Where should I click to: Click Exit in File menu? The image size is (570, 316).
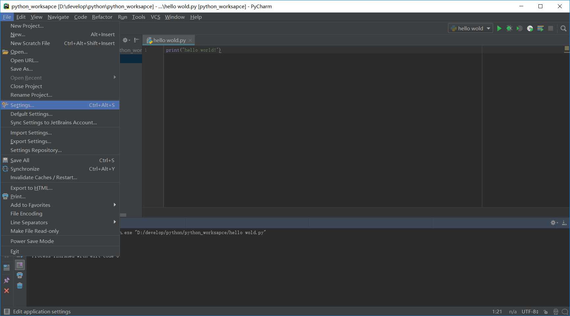tap(60, 251)
